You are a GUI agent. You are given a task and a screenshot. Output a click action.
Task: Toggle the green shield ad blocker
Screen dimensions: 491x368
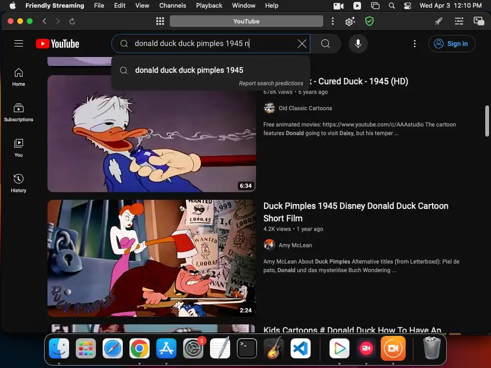tap(370, 21)
